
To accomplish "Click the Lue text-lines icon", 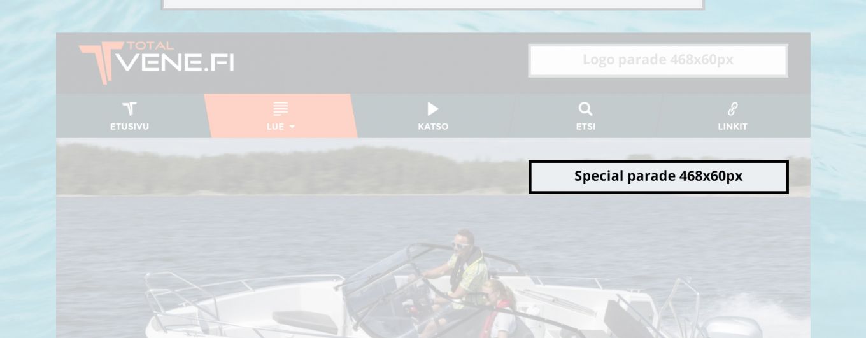I will [x=281, y=109].
